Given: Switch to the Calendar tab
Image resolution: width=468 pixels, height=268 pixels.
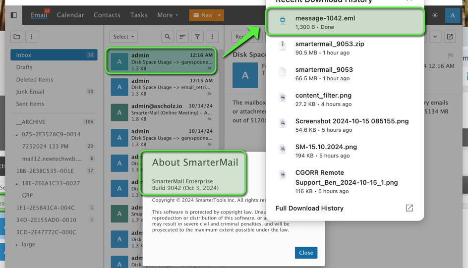Looking at the screenshot, I should (x=70, y=15).
